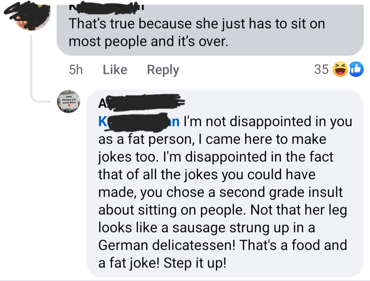Screen dimensions: 370x281
Task: Click the phrase 'second grade insult'
Action: [x=281, y=192]
